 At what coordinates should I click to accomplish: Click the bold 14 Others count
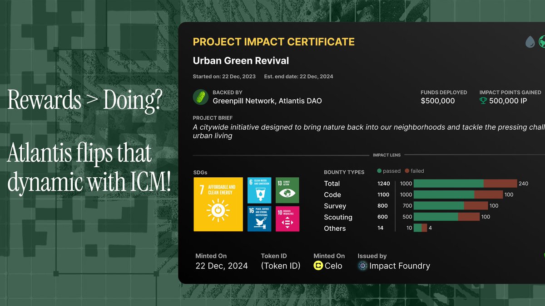tap(381, 228)
